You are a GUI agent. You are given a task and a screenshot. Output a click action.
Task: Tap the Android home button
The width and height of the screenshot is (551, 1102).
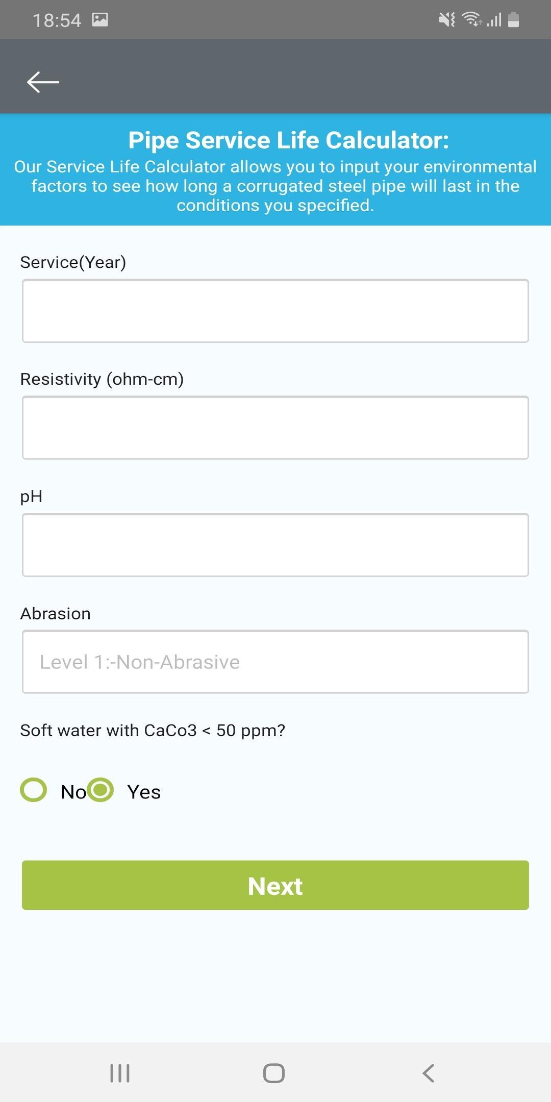[274, 1073]
